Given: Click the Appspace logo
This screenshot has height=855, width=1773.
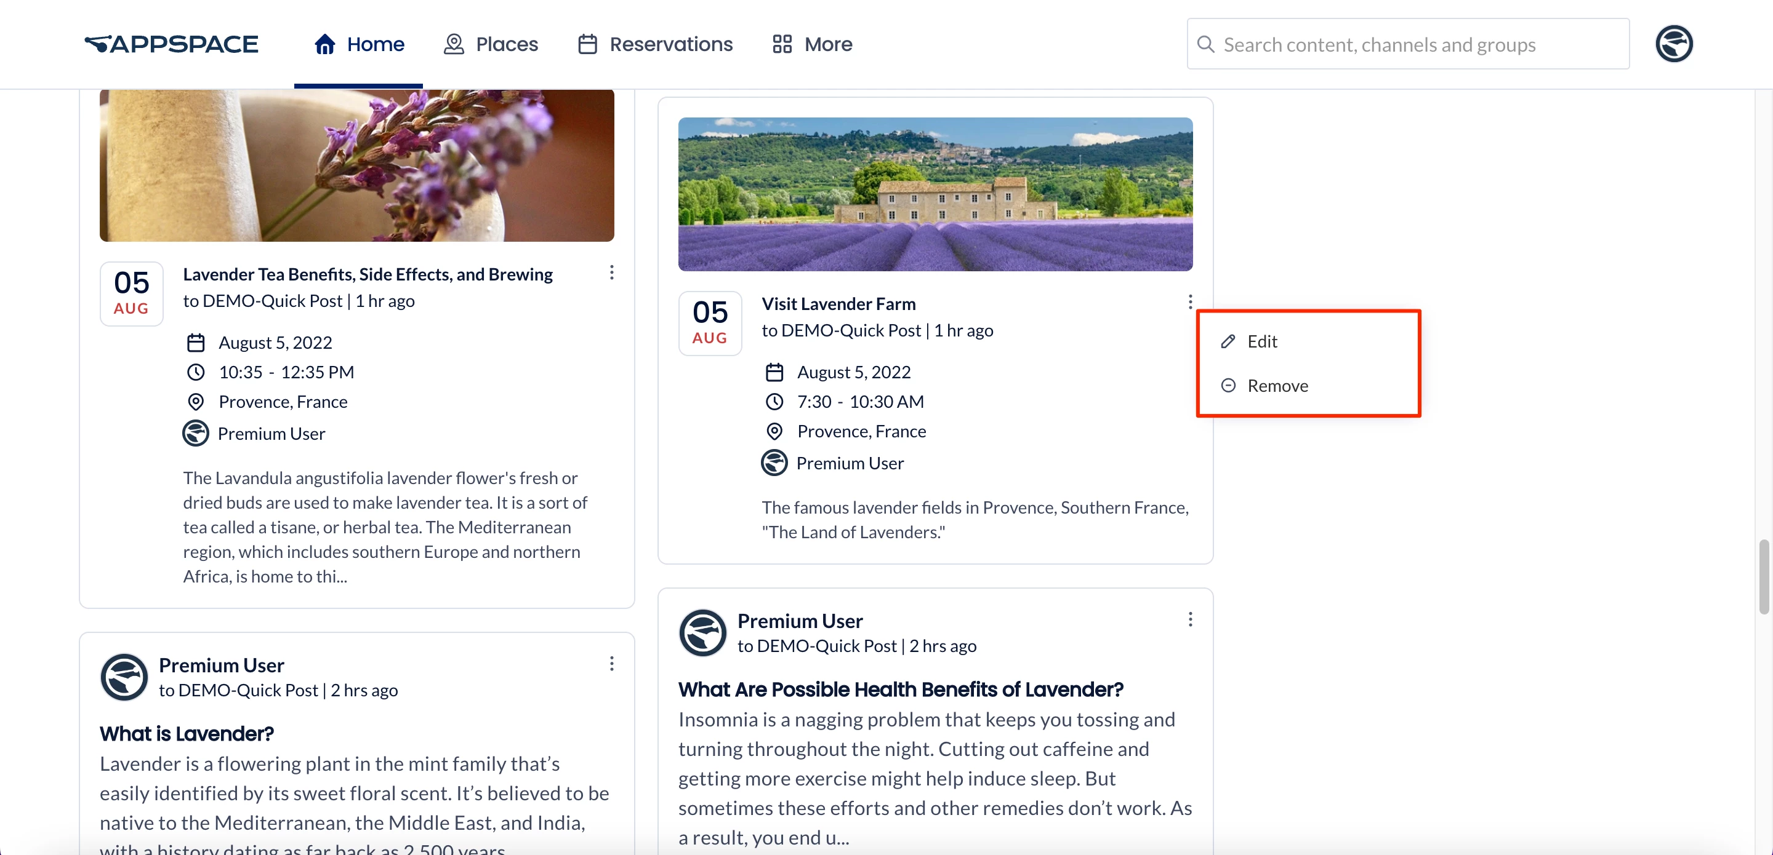Looking at the screenshot, I should coord(171,44).
